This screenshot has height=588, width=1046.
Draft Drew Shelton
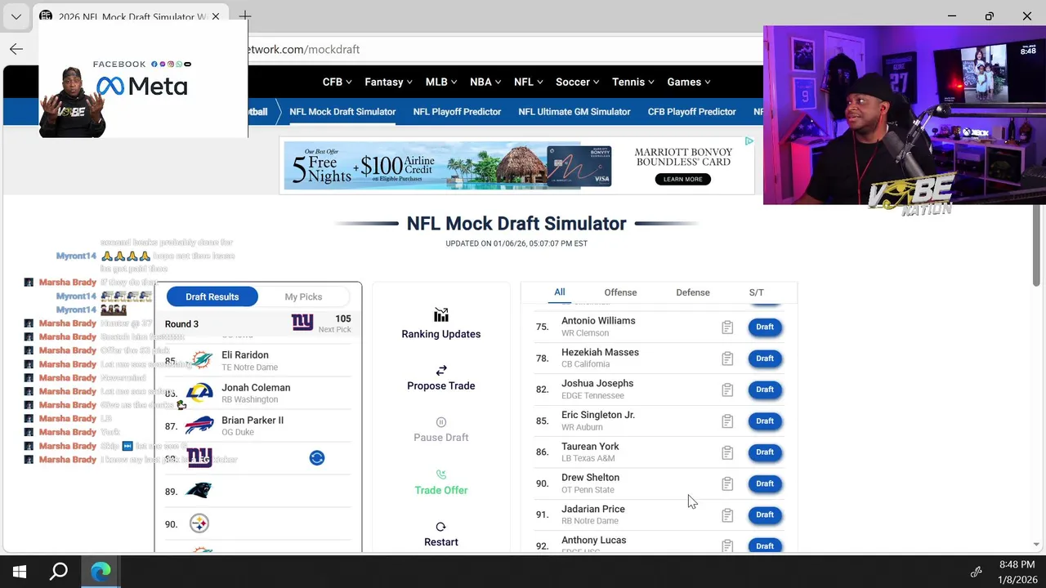(x=765, y=483)
